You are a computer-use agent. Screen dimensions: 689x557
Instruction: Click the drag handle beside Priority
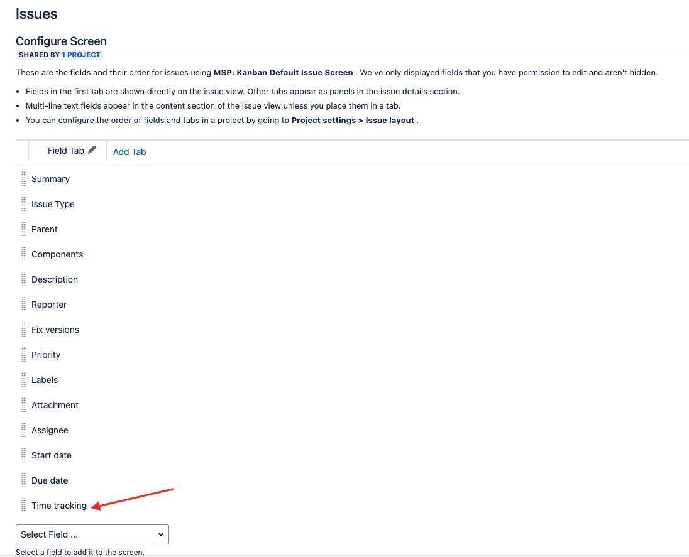(x=24, y=355)
